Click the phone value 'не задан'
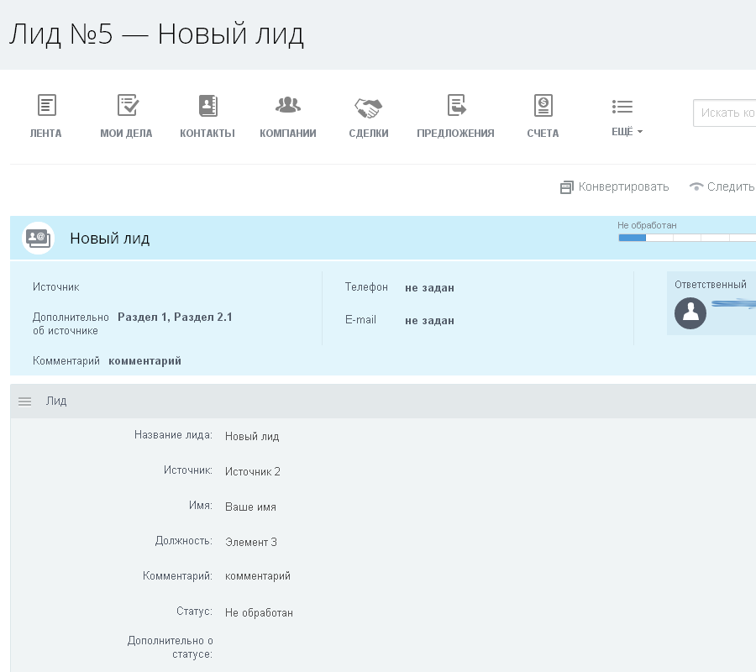 tap(429, 288)
